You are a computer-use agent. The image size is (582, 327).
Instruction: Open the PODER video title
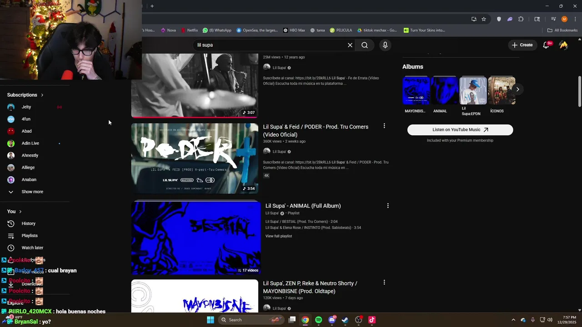(316, 131)
